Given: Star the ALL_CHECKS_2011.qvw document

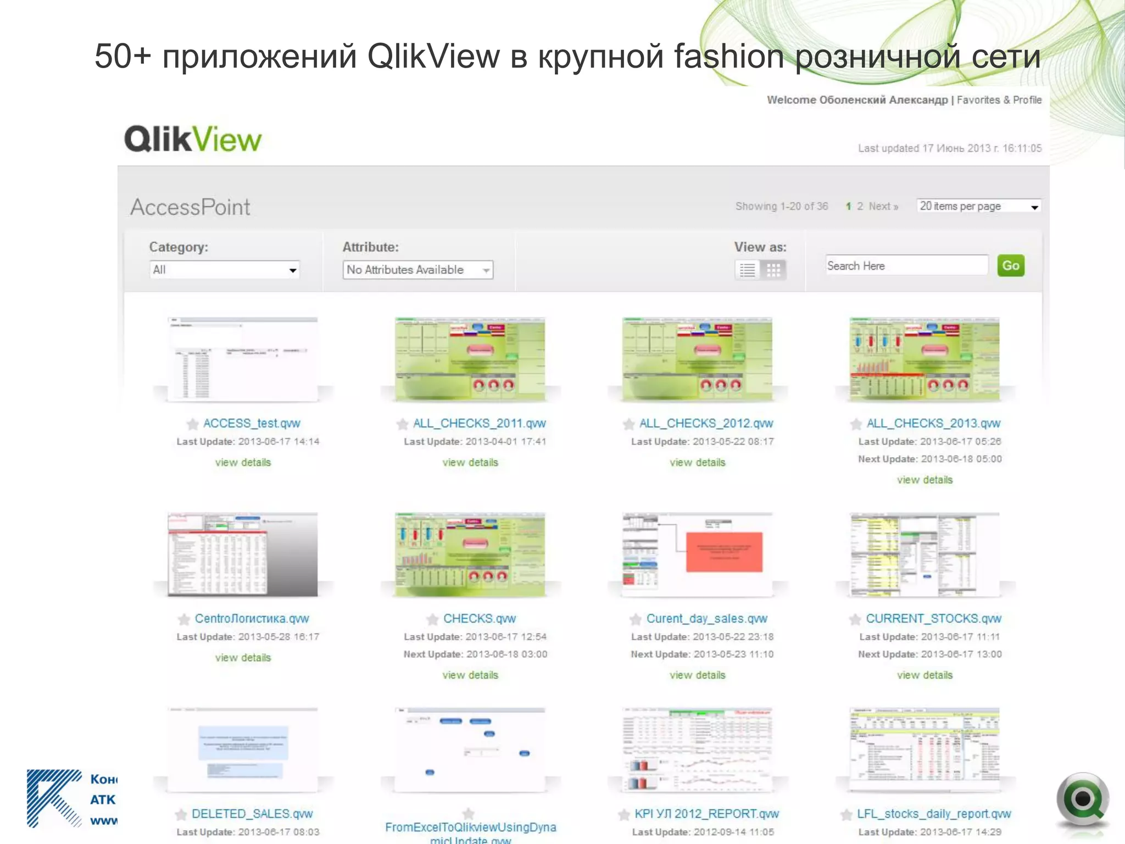Looking at the screenshot, I should tap(402, 424).
